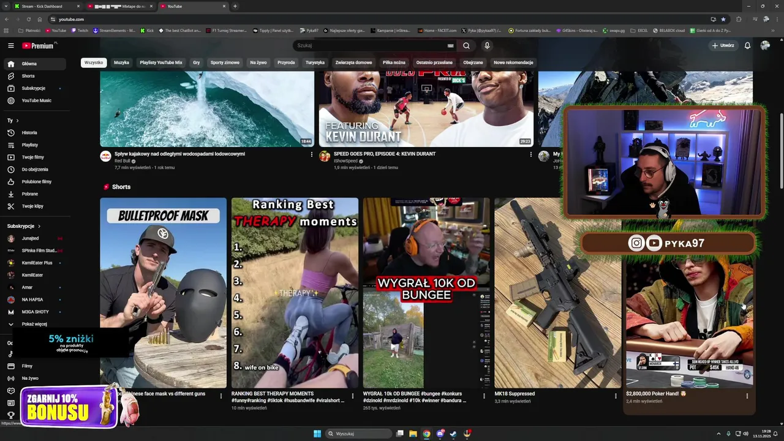Viewport: 784px width, 441px height.
Task: Open the notifications bell
Action: point(747,45)
